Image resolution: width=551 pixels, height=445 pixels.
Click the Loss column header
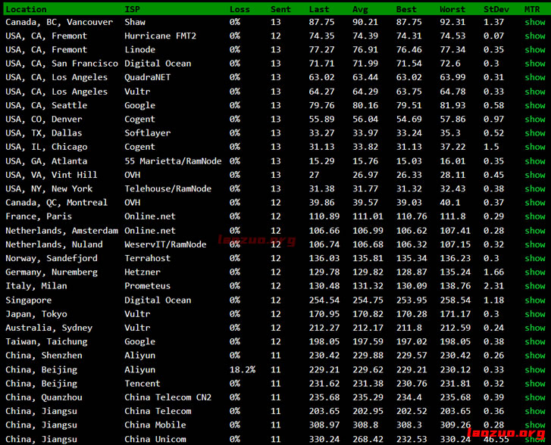point(239,9)
